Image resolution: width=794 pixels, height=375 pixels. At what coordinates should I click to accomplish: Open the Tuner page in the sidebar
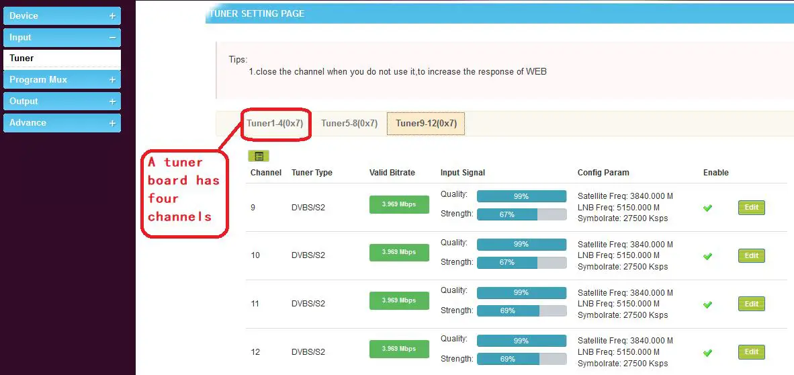(x=61, y=58)
